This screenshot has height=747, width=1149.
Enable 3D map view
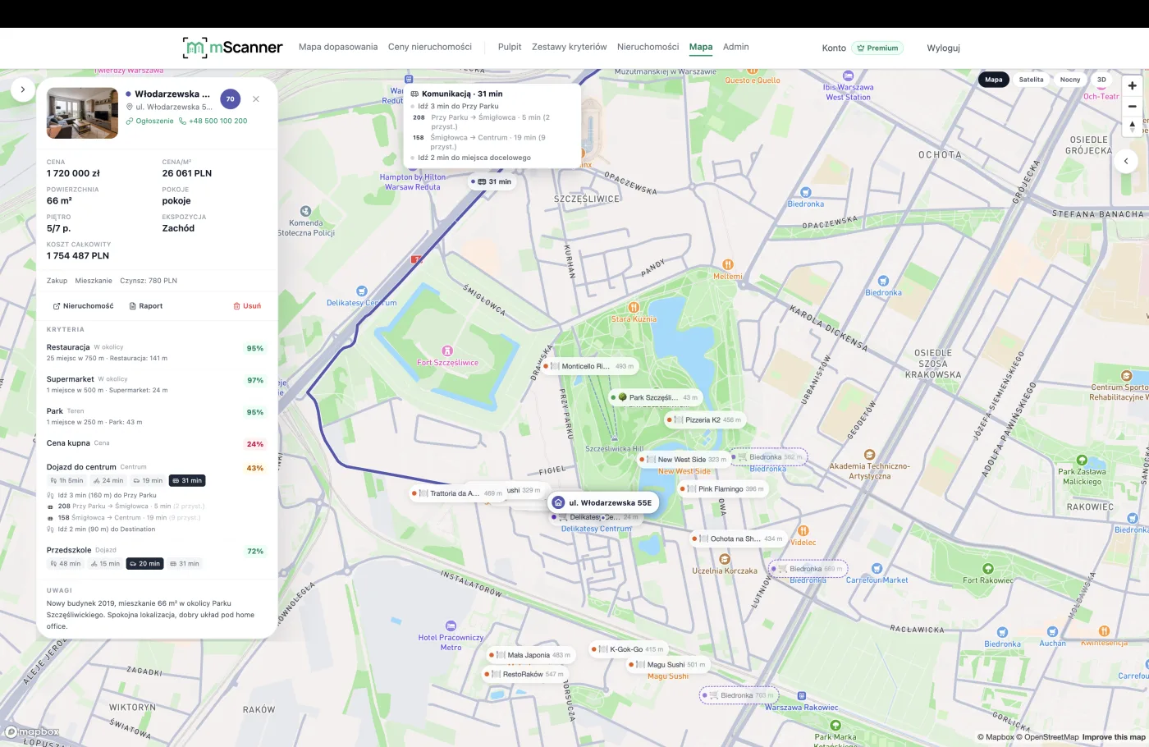(1101, 80)
